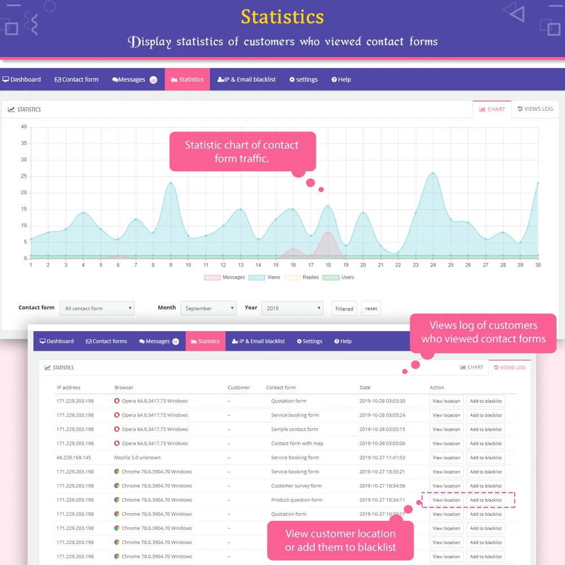Click the Chrome icon beside Chrome 78.0.3904.70
This screenshot has height=565, width=565.
click(118, 471)
